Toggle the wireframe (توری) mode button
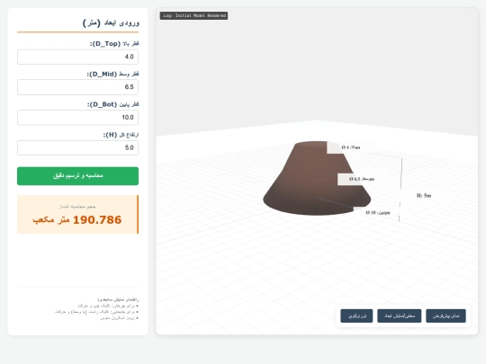Viewport: 486px width, 364px height. click(x=356, y=315)
